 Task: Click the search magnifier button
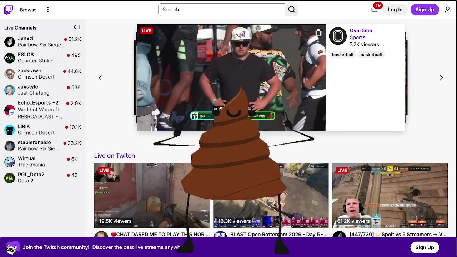(292, 10)
